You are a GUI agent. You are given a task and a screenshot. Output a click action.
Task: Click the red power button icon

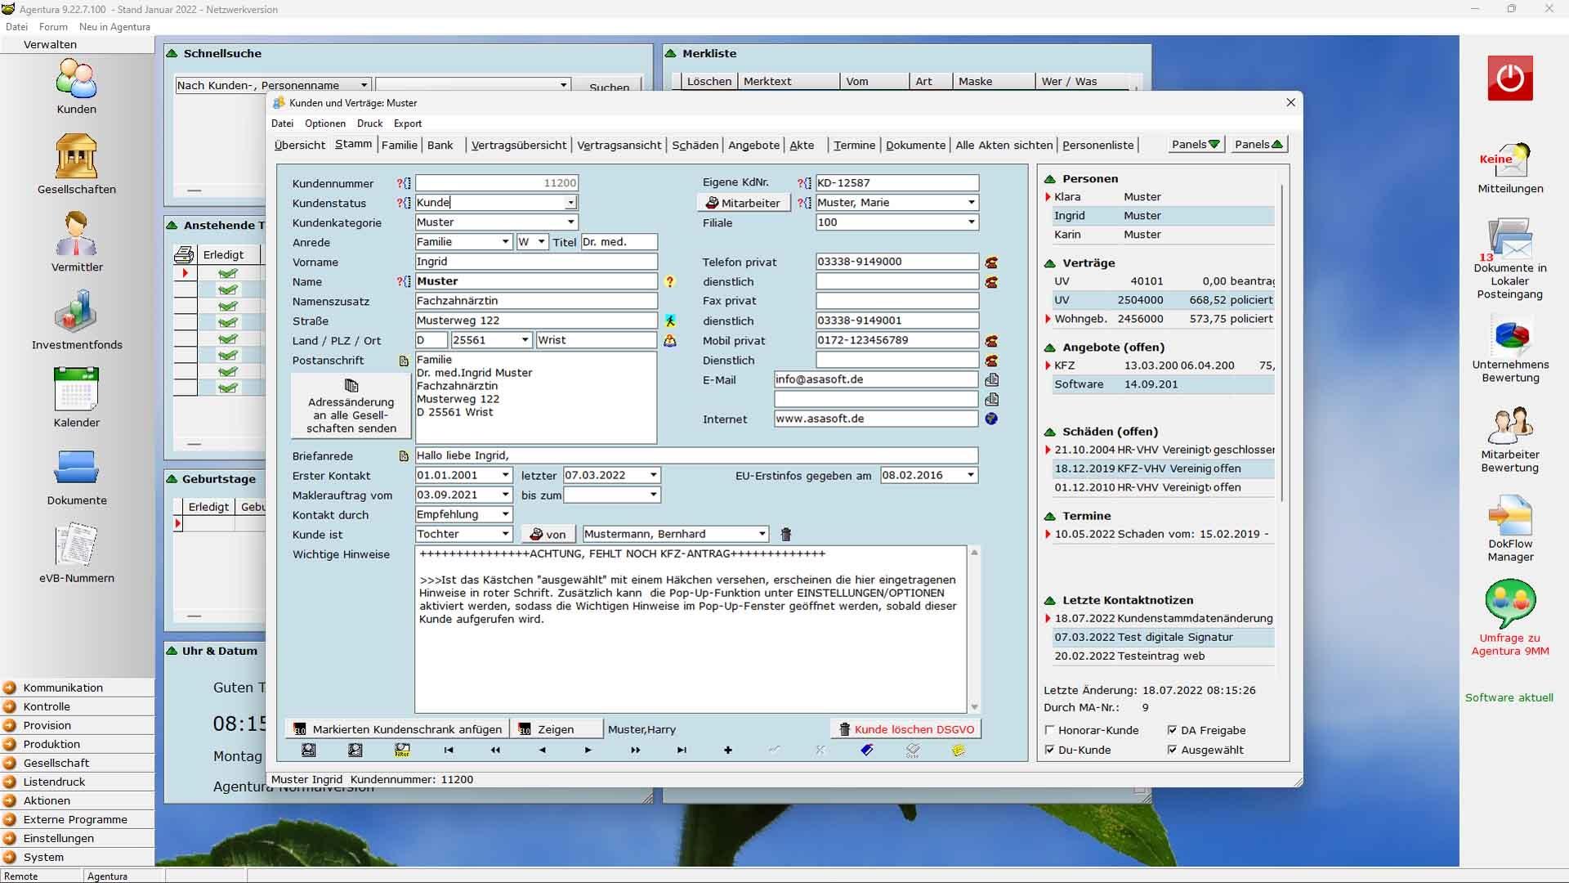pos(1509,78)
